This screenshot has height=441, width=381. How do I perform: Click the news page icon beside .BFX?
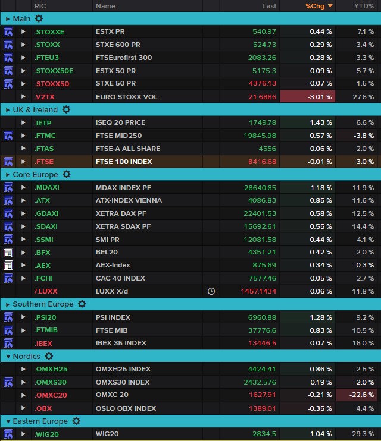(x=8, y=253)
